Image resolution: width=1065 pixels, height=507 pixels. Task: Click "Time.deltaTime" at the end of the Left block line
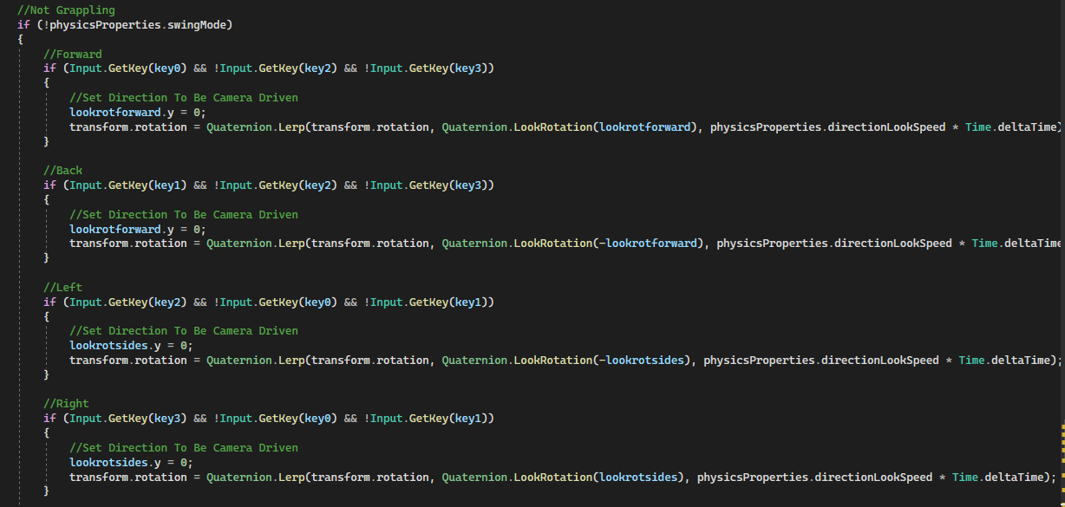point(1004,361)
